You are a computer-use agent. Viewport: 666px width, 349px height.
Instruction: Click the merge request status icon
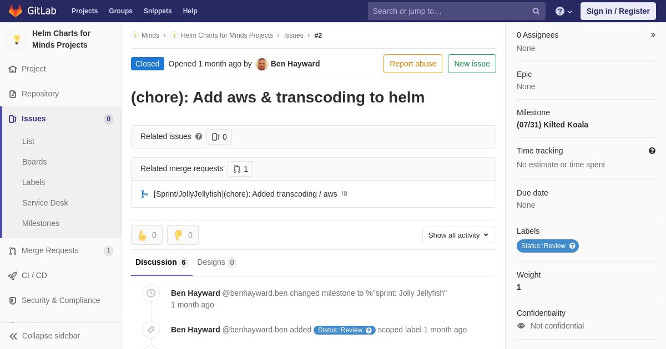144,194
